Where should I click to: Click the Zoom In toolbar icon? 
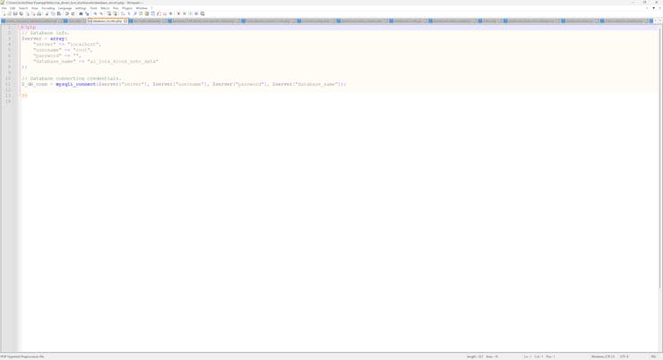click(96, 13)
